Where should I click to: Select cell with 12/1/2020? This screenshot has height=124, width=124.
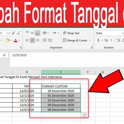[27, 96]
